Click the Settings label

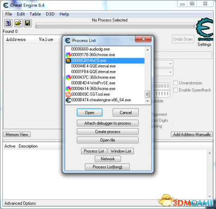tap(204, 45)
